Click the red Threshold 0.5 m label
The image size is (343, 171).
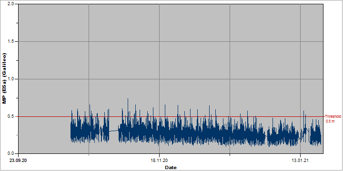pos(333,119)
